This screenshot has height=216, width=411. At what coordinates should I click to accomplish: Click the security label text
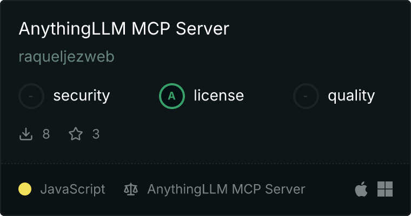click(82, 96)
